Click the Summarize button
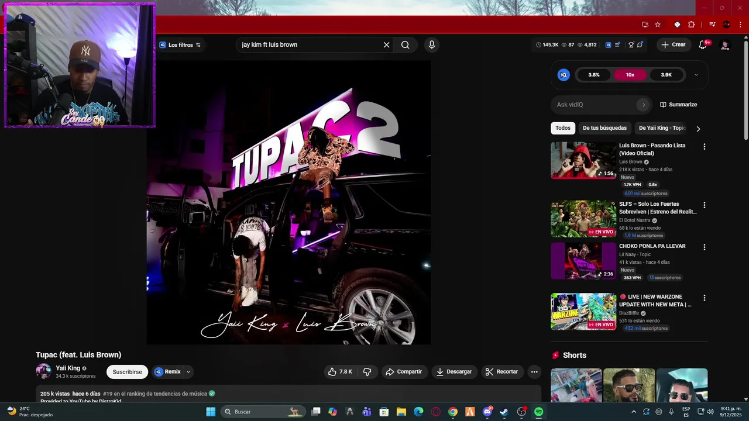This screenshot has height=421, width=749. (x=679, y=105)
